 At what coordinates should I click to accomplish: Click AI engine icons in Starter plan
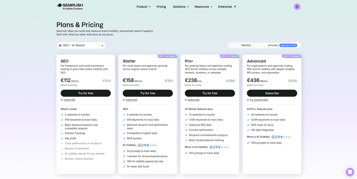(148, 145)
